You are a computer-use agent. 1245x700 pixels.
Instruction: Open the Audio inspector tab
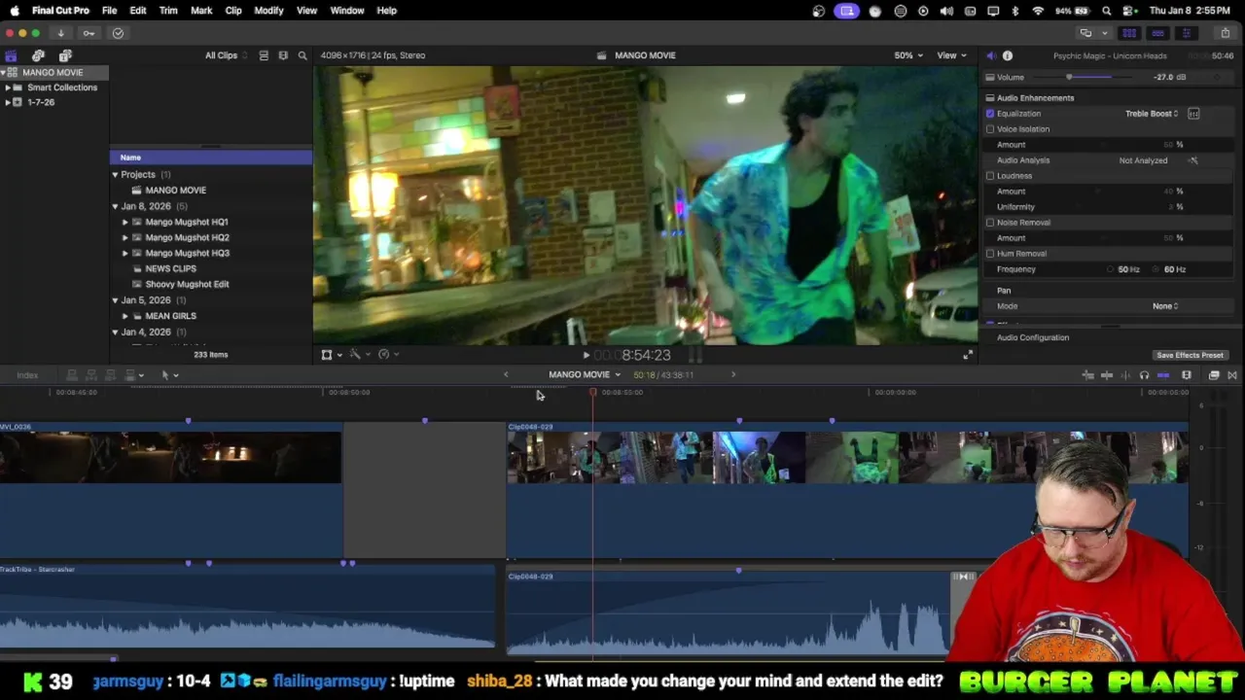tap(990, 55)
